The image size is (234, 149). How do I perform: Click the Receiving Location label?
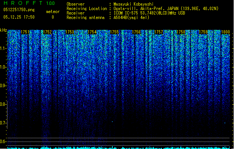click(x=87, y=9)
